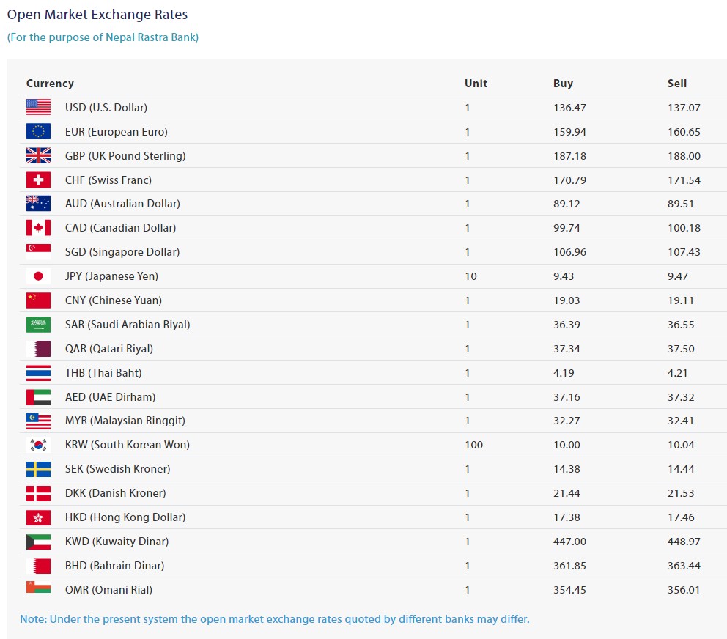Select the UK Union Jack flag icon
727x639 pixels.
[38, 155]
